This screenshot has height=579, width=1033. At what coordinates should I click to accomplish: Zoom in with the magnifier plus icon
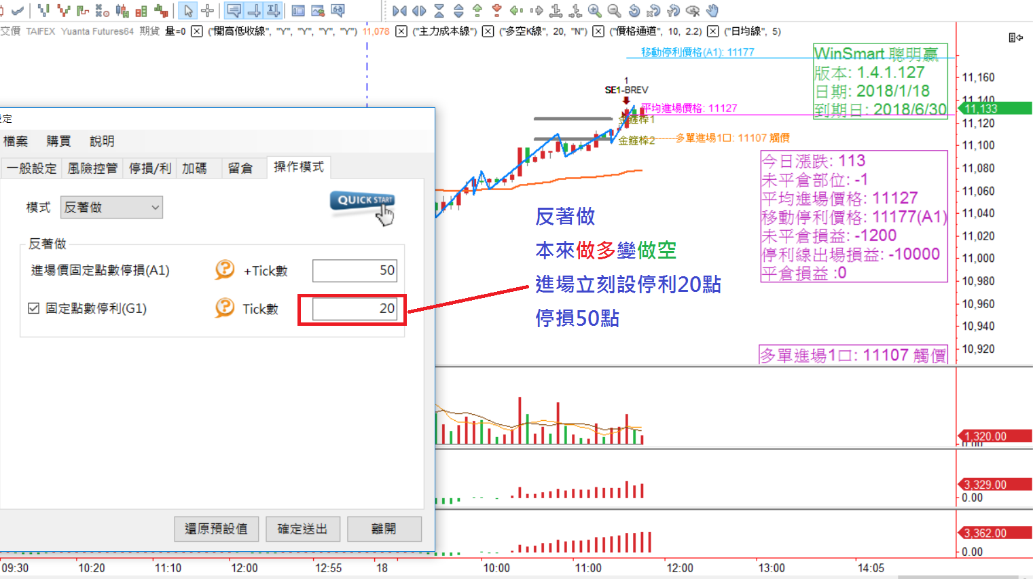[x=595, y=10]
